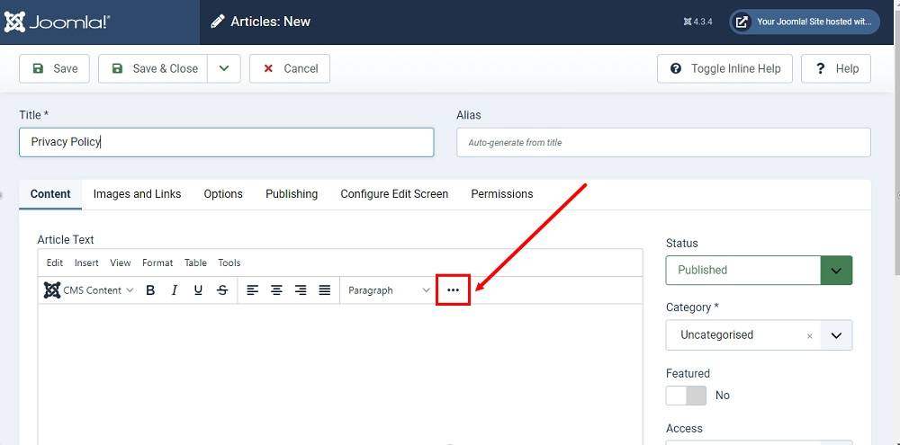Open the editor Edit menu

click(55, 263)
